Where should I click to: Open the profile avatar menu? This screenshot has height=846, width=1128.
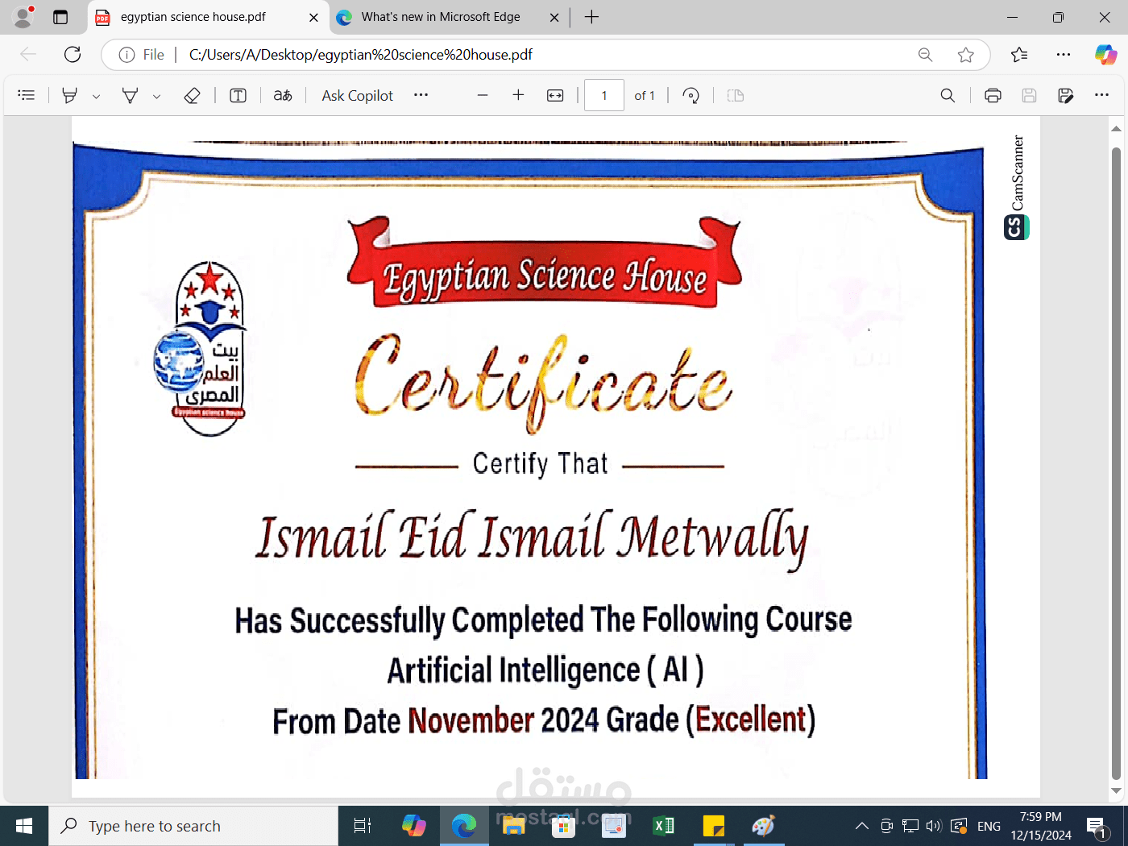click(23, 16)
